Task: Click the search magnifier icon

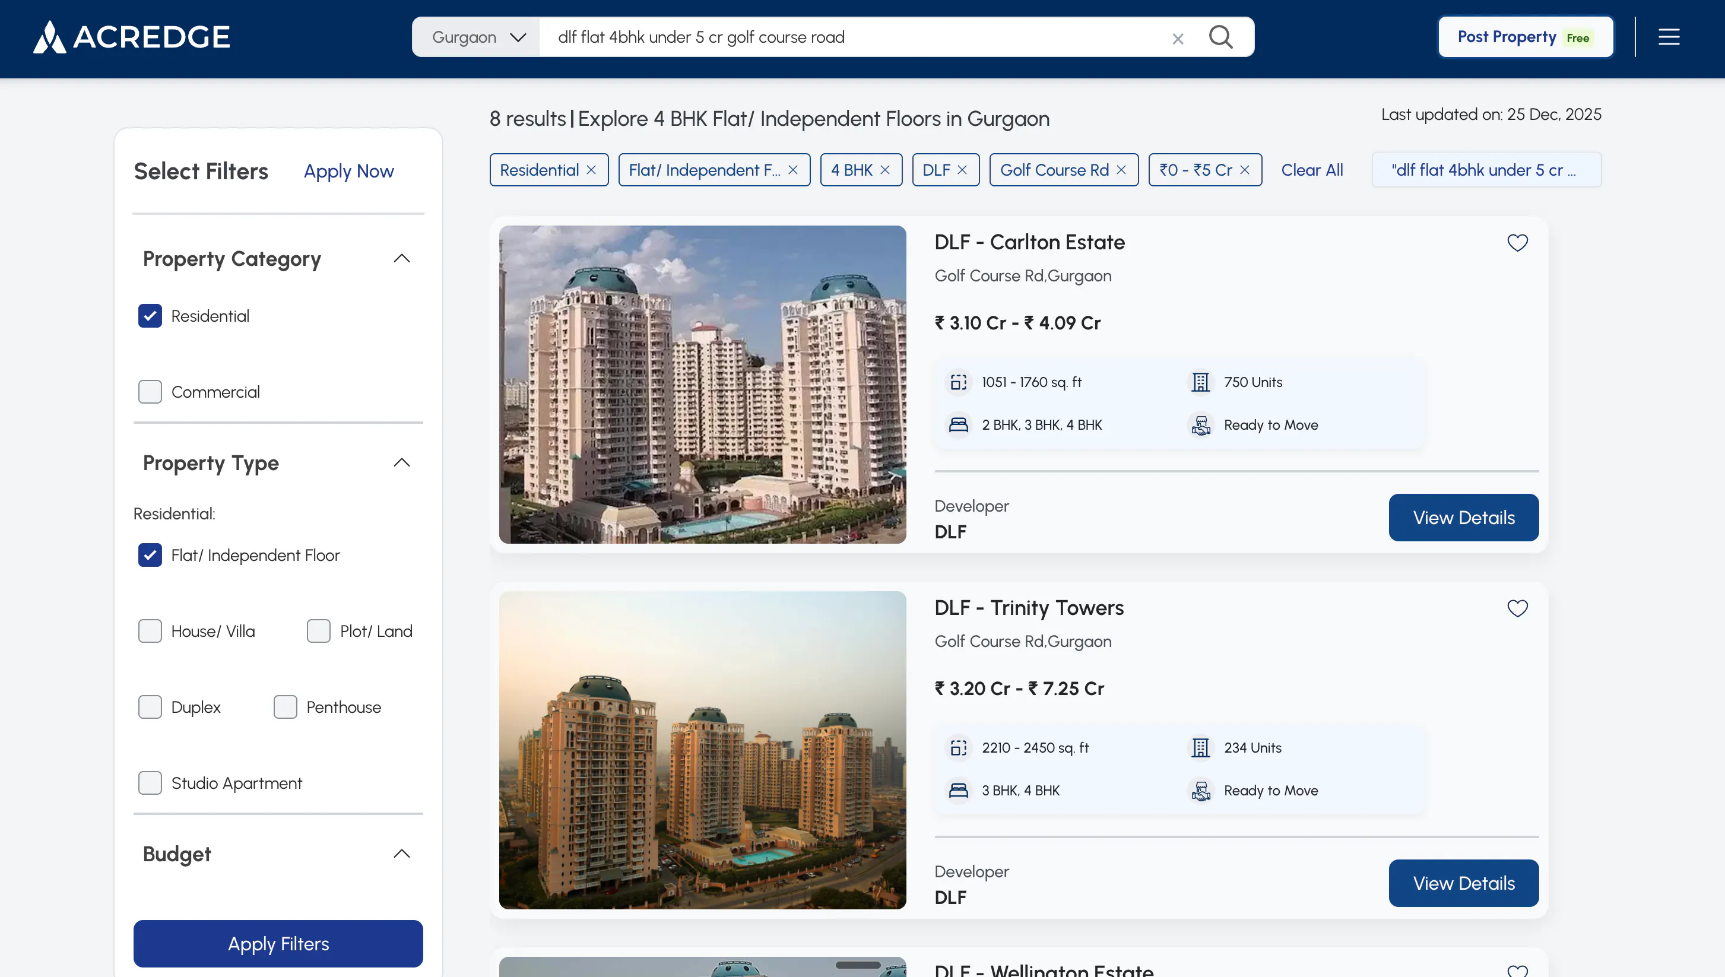Action: click(x=1220, y=37)
